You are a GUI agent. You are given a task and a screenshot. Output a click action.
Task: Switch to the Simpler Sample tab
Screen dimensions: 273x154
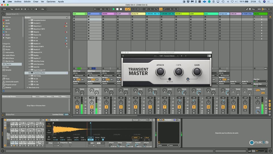tap(135, 120)
